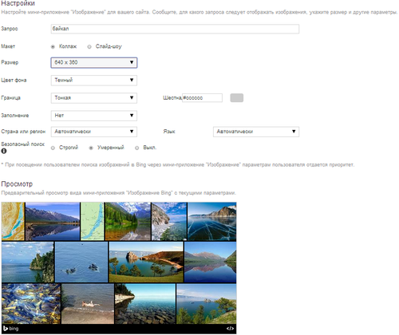Open the forest river valley thumbnail
The image size is (399, 335).
[x=128, y=222]
